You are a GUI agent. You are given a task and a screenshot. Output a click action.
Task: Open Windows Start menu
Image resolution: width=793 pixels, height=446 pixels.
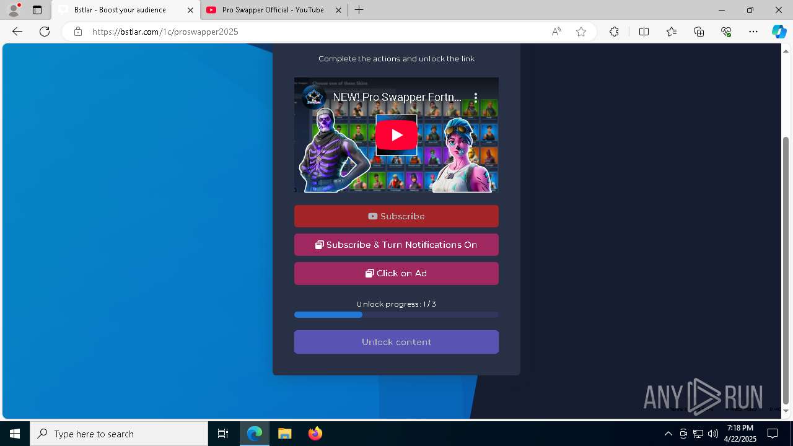tap(15, 434)
